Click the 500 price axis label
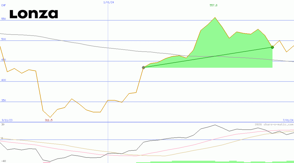 pos(4,39)
